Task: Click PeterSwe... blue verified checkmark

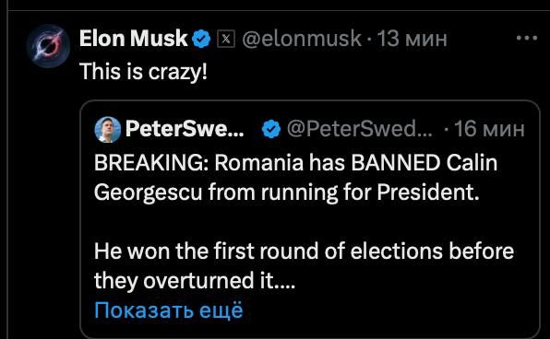Action: coord(271,129)
